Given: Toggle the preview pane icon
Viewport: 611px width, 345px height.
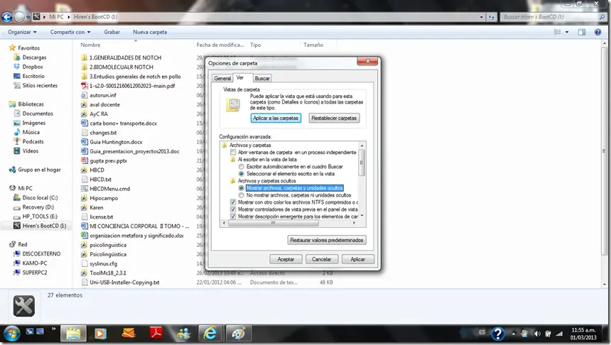Looking at the screenshot, I should (x=582, y=32).
